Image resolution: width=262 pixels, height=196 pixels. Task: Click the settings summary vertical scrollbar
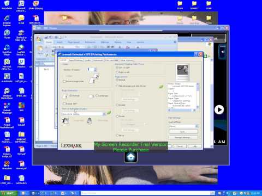click(198, 96)
